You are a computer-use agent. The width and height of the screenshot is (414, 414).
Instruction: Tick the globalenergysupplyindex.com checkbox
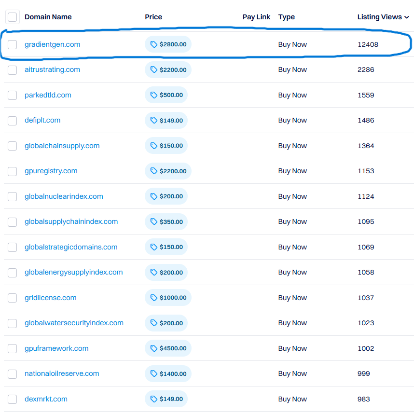click(x=13, y=273)
